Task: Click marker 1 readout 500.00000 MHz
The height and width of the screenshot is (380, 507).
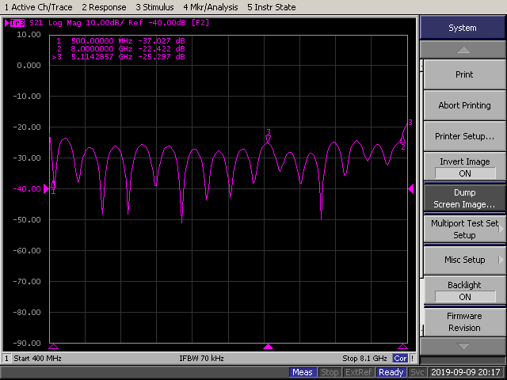Action: point(120,41)
